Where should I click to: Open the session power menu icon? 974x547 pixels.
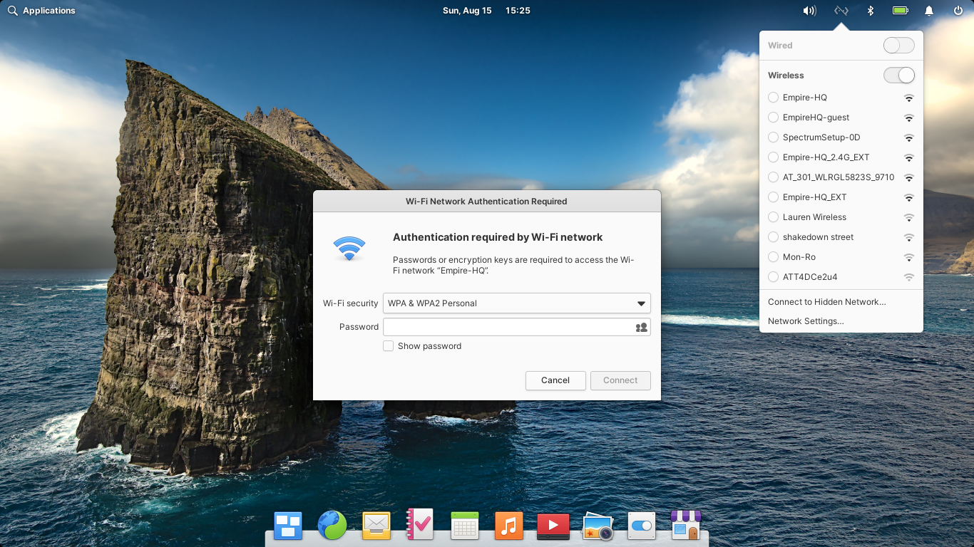pos(958,11)
